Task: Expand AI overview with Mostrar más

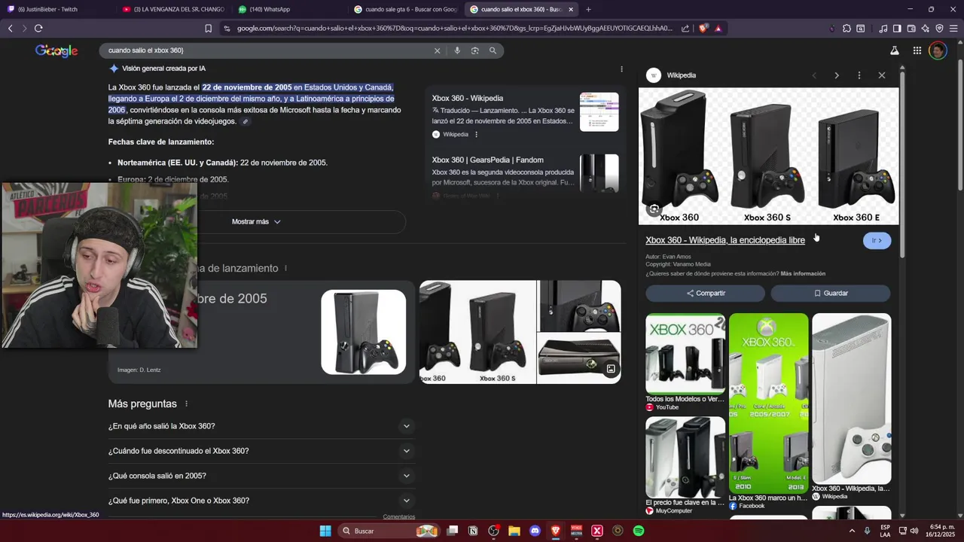Action: click(256, 222)
